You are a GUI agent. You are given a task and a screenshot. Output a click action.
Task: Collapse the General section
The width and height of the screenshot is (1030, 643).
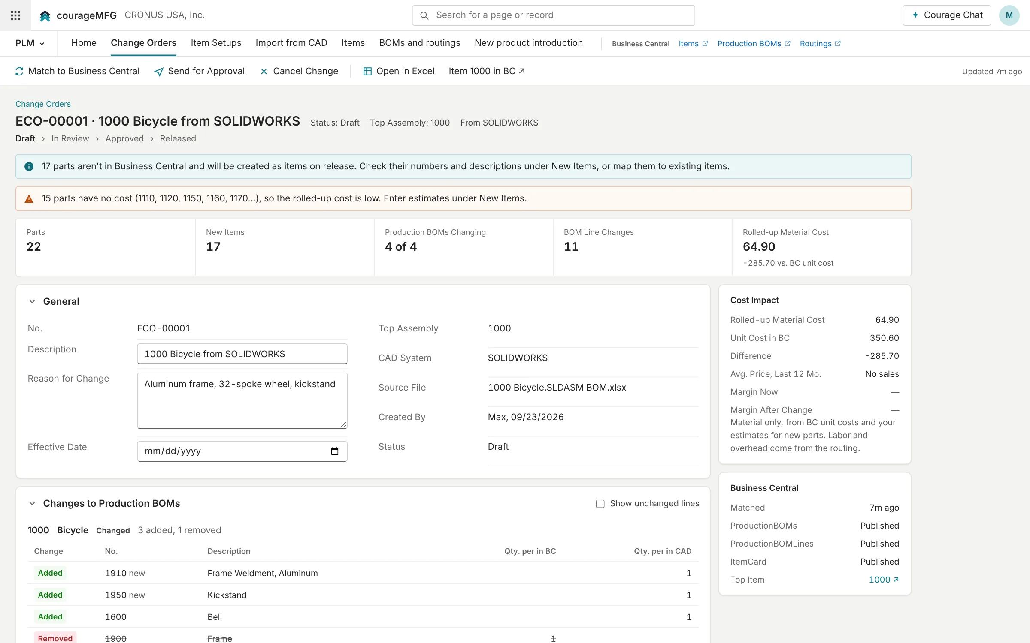(32, 301)
